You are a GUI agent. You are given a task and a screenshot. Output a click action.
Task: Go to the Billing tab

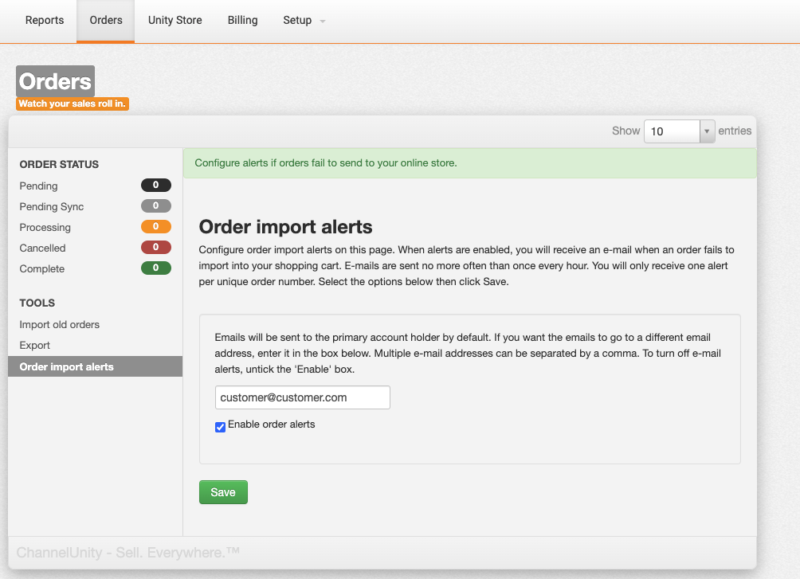click(242, 21)
